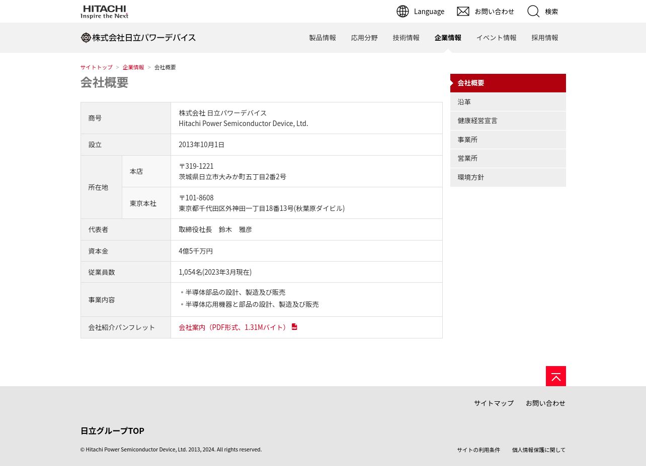Select 会社概要 in the side menu

(508, 83)
